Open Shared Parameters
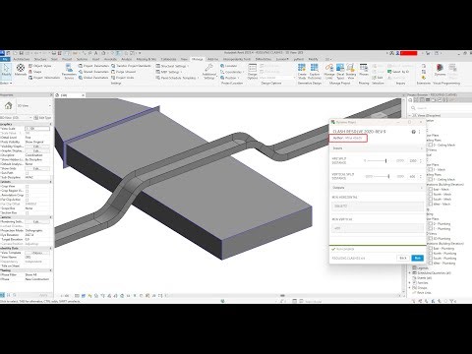Image resolution: width=472 pixels, height=354 pixels. click(x=93, y=72)
